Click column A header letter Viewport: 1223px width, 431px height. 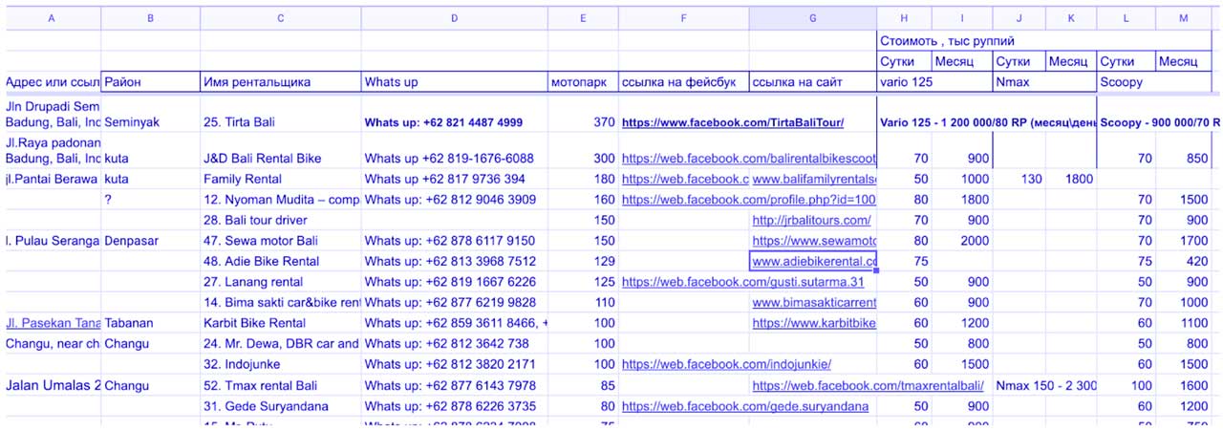[51, 18]
